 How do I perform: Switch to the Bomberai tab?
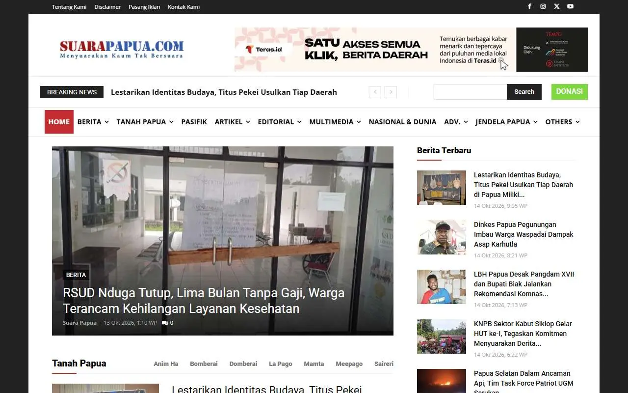pos(204,364)
